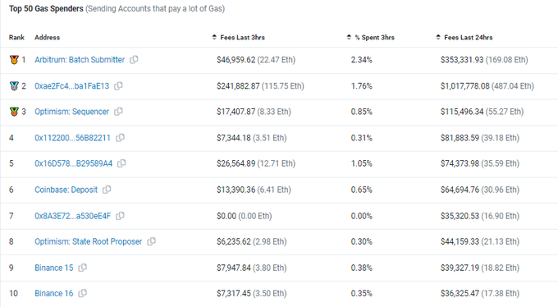Image resolution: width=558 pixels, height=307 pixels.
Task: Select the 2.34% spent value
Action: 362,60
